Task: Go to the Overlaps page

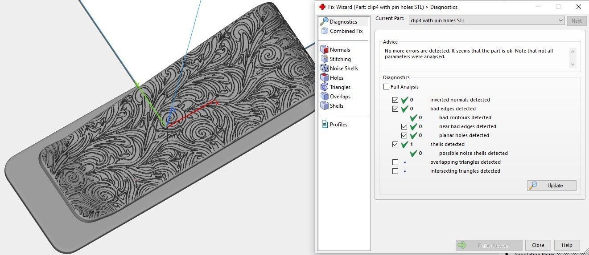Action: point(340,97)
